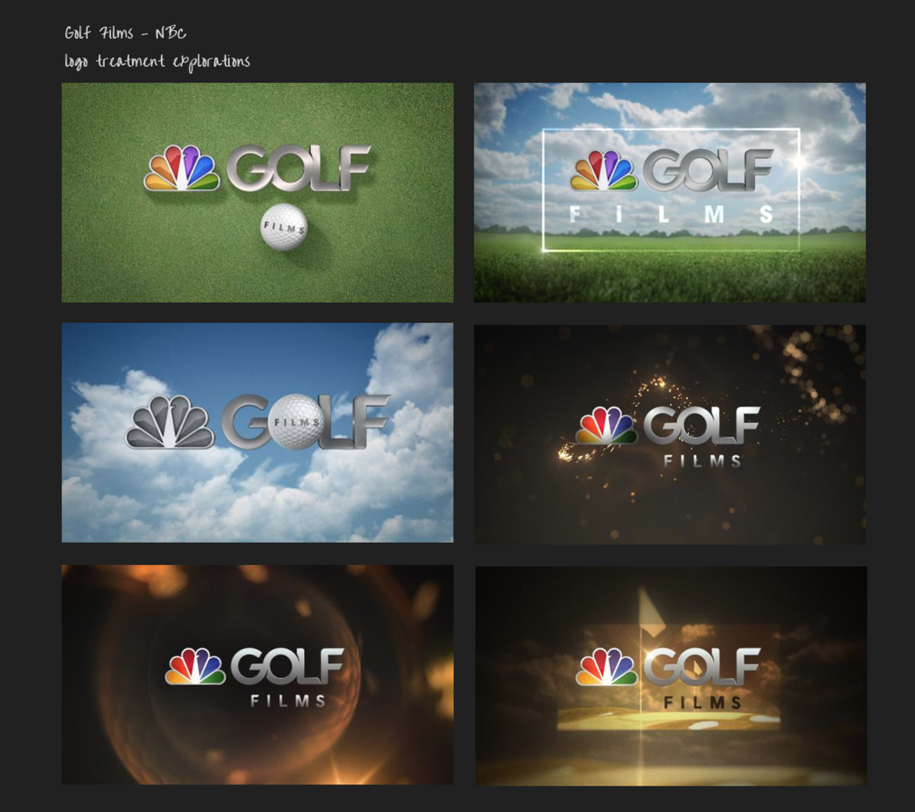Select the gold sparkle Golf Films thumbnail
Image resolution: width=915 pixels, height=812 pixels.
[x=669, y=434]
